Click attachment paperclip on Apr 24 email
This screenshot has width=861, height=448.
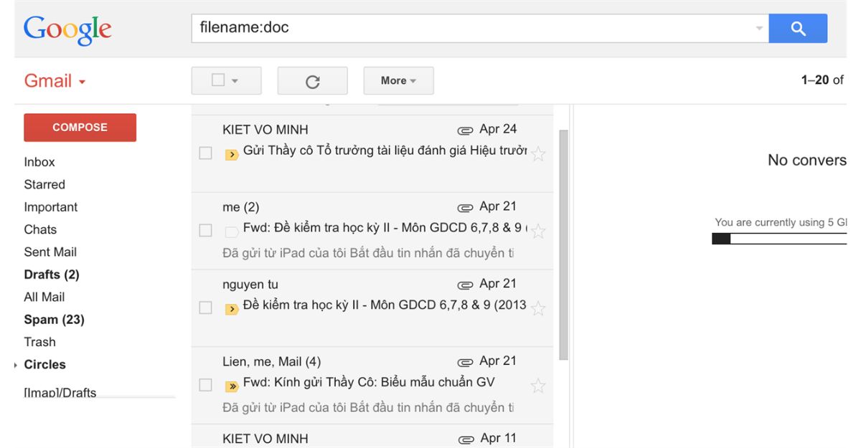pos(466,130)
